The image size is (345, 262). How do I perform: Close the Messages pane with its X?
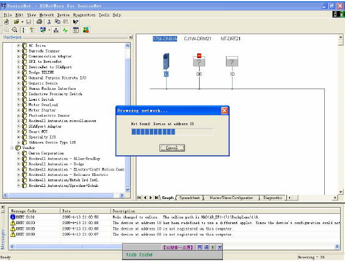click(x=2, y=207)
